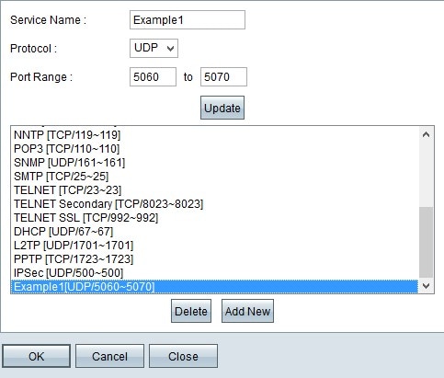Click the Delete button
Viewport: 444px width, 378px height.
(x=191, y=311)
